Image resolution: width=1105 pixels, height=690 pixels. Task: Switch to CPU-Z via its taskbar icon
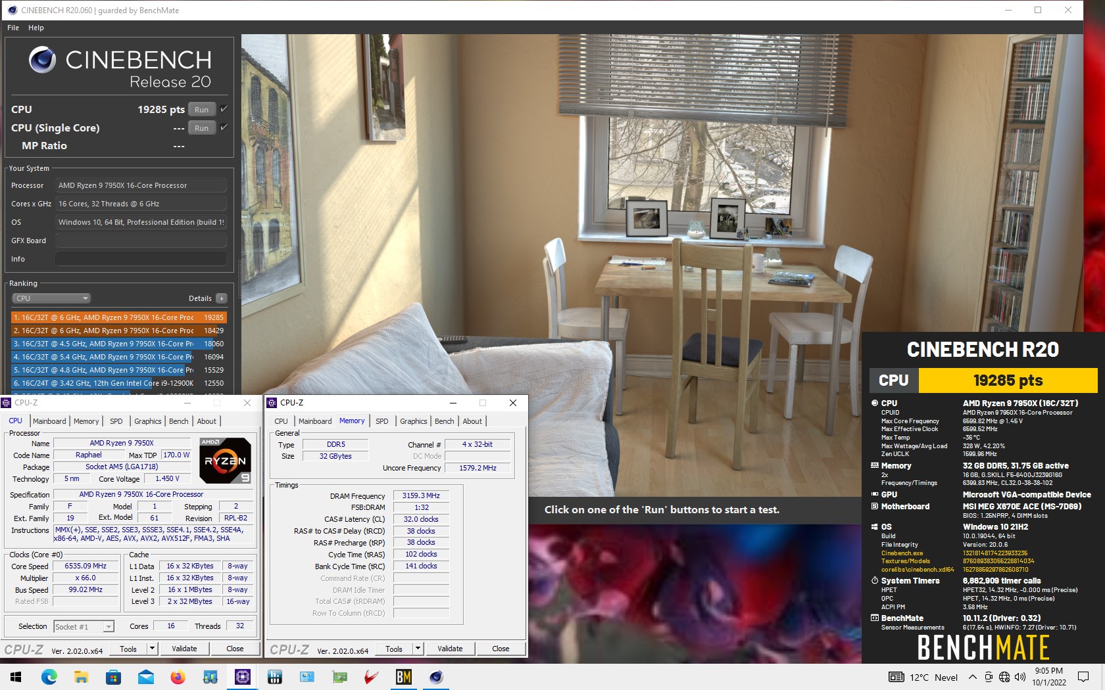(x=242, y=677)
